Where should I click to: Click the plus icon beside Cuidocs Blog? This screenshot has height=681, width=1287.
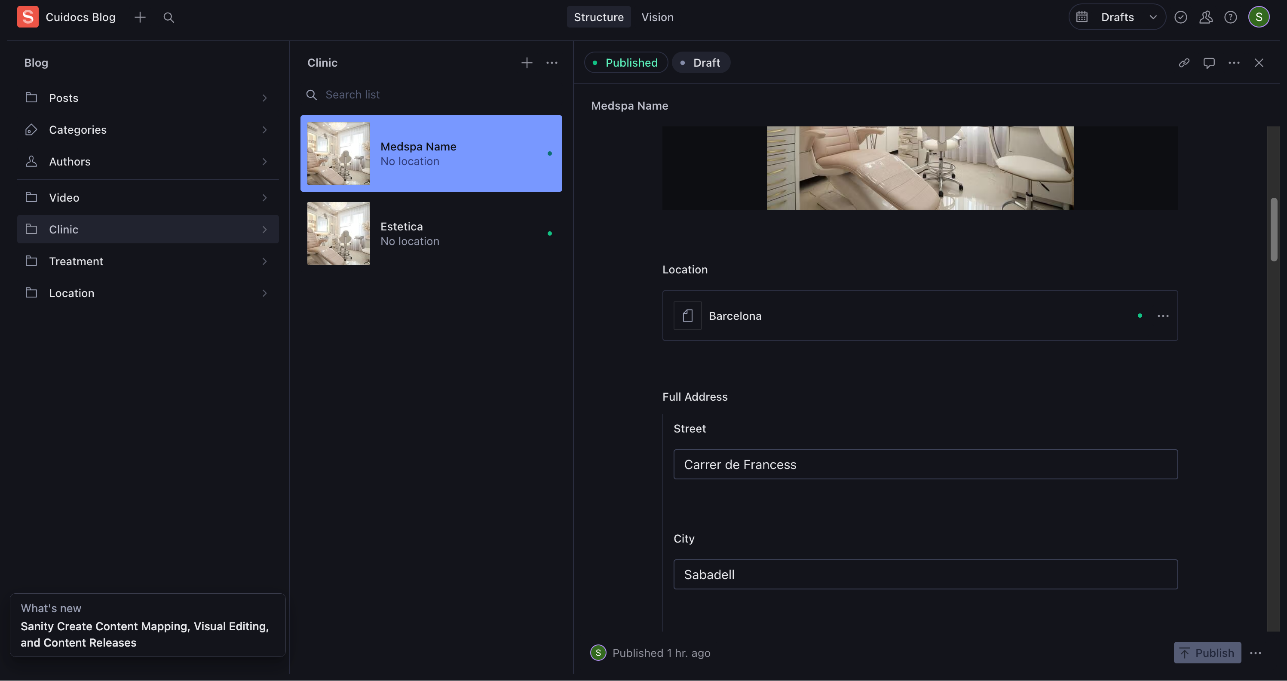click(140, 18)
